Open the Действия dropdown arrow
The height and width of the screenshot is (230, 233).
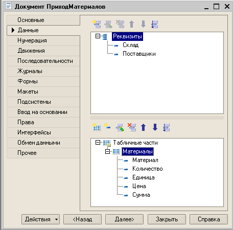[56, 219]
